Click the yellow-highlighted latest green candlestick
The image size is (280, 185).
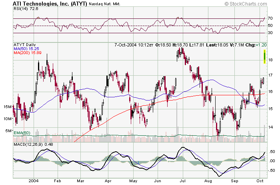[x=265, y=56]
